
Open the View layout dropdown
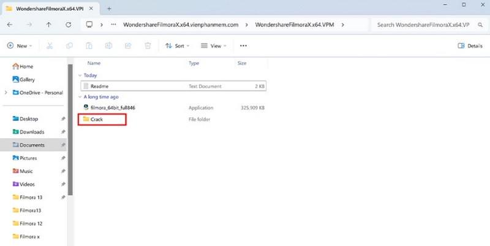[214, 45]
